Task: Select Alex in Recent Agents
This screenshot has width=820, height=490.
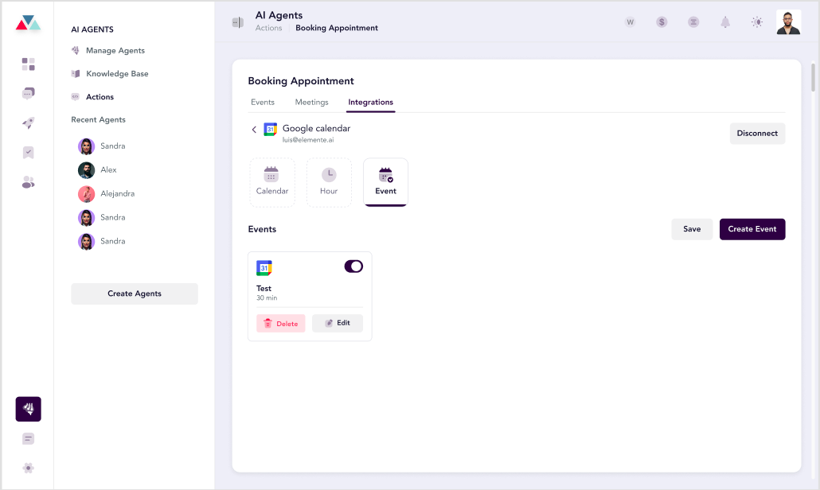Action: click(108, 169)
